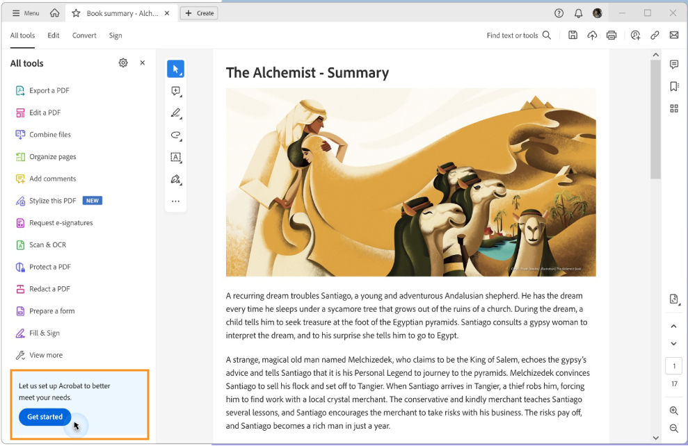
Task: Click the scrollbar down arrow
Action: (x=655, y=437)
